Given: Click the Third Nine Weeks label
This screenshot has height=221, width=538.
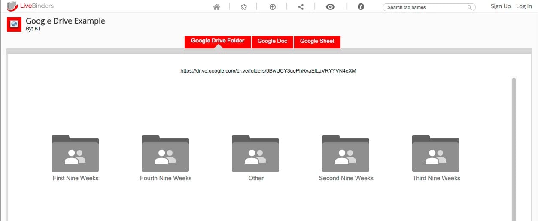Looking at the screenshot, I should click(x=436, y=178).
